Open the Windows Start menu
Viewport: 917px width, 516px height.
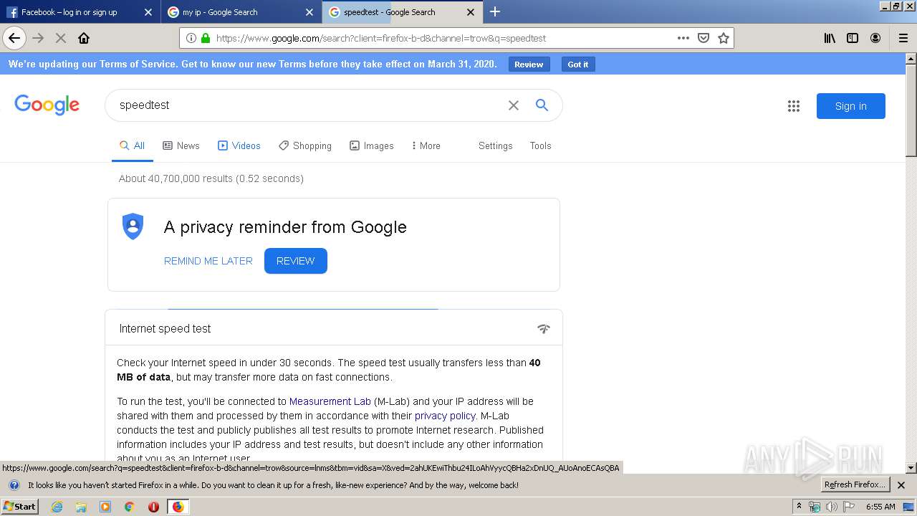(x=19, y=507)
